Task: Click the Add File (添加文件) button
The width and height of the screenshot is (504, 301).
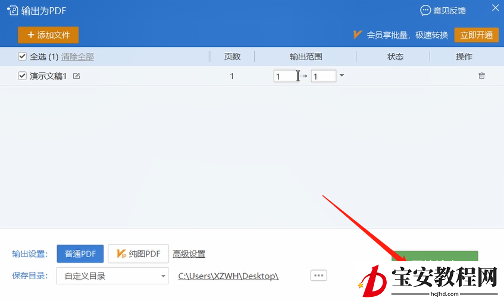Action: pos(48,35)
